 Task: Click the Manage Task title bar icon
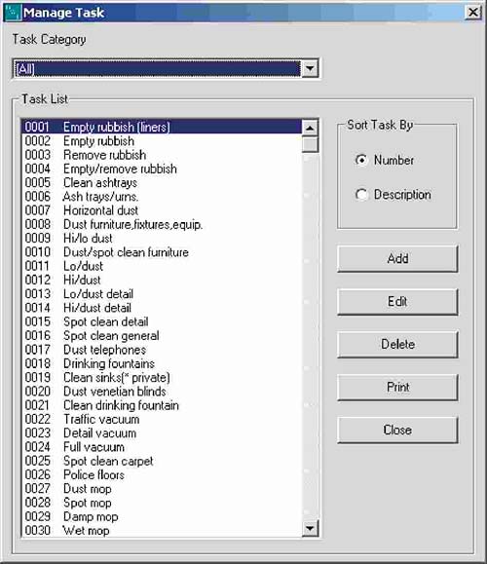point(13,13)
